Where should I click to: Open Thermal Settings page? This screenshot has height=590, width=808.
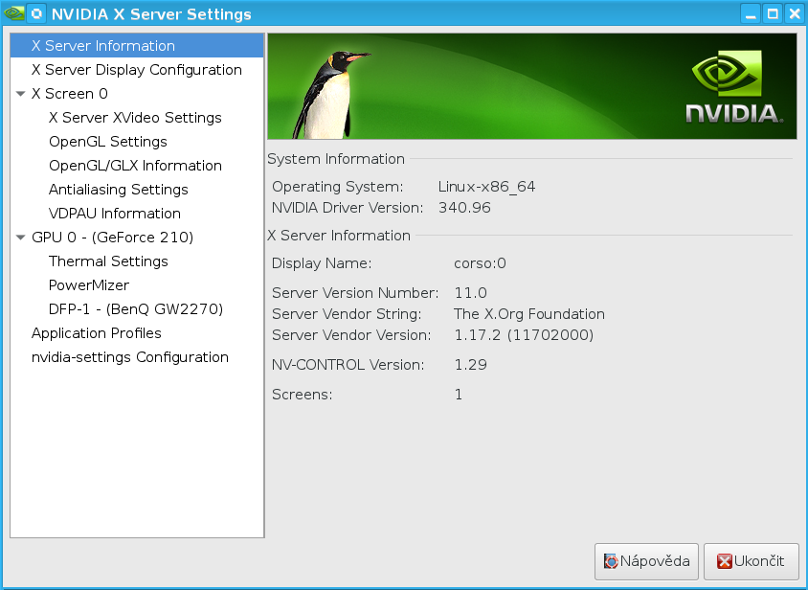(x=108, y=261)
